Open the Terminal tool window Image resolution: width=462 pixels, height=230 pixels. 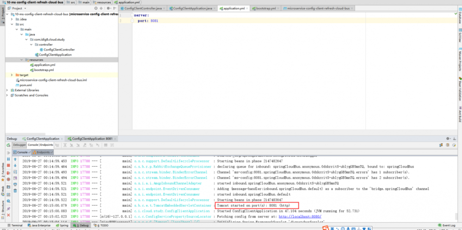click(14, 225)
